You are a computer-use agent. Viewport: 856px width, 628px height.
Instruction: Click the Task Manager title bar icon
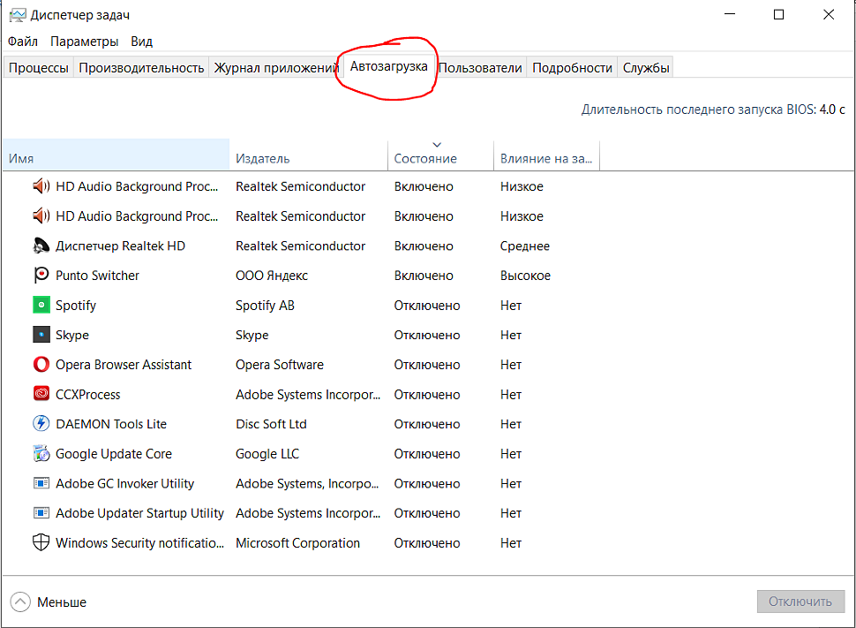17,15
